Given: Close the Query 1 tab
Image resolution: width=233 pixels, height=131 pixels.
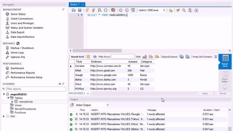Looking at the screenshot, I should click(83, 5).
